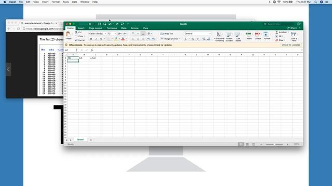Open the macOS Window menu
The height and width of the screenshot is (186, 332).
(x=85, y=2)
